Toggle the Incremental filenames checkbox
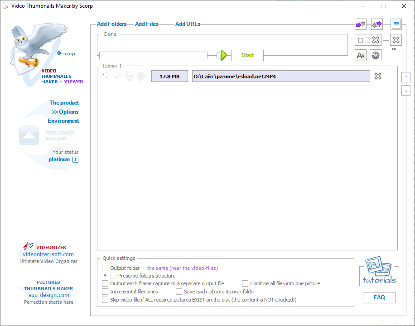415x326 pixels. pos(105,292)
